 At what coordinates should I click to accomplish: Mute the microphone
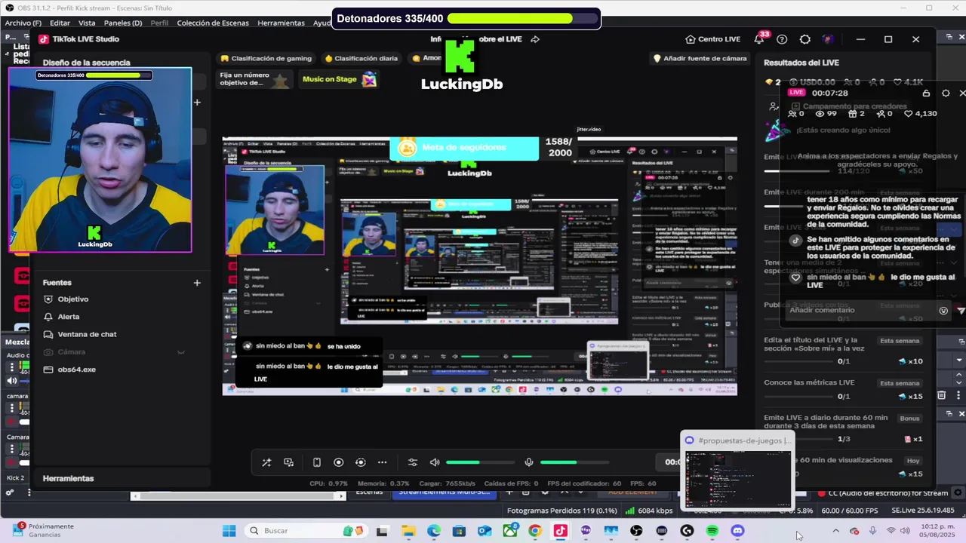point(529,462)
